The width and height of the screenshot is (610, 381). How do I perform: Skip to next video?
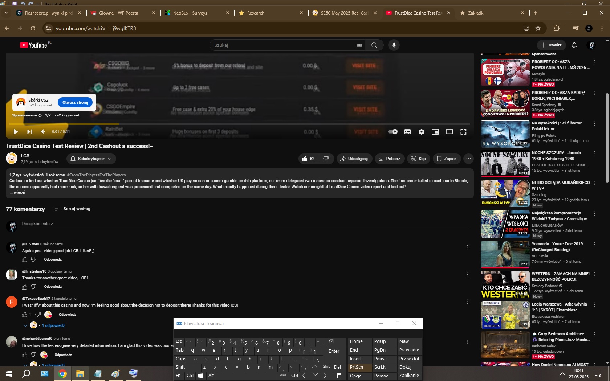pyautogui.click(x=30, y=132)
